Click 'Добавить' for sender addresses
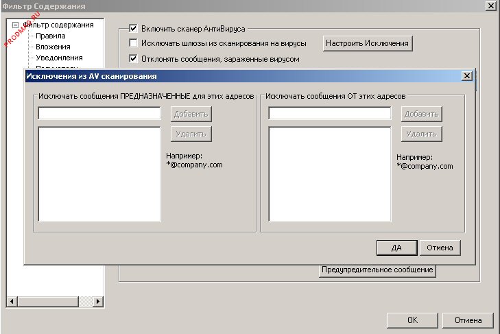The image size is (500, 334). tap(422, 114)
